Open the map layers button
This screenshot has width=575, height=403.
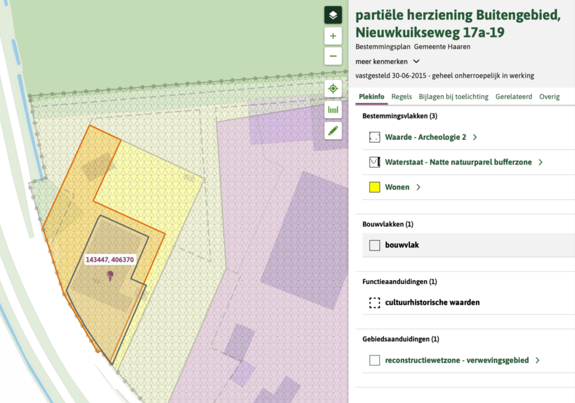tap(333, 15)
